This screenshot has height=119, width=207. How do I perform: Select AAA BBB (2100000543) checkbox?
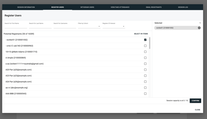coord(145,94)
